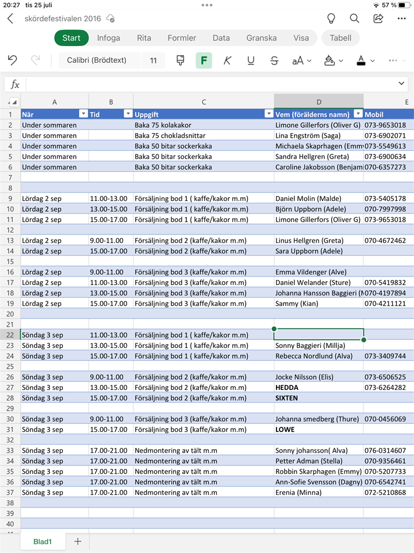Expand the formula bar chevron
This screenshot has height=553, width=414.
point(401,84)
